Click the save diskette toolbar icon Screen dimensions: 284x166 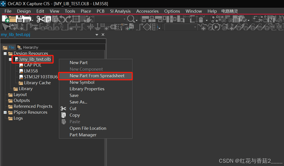click(20, 19)
